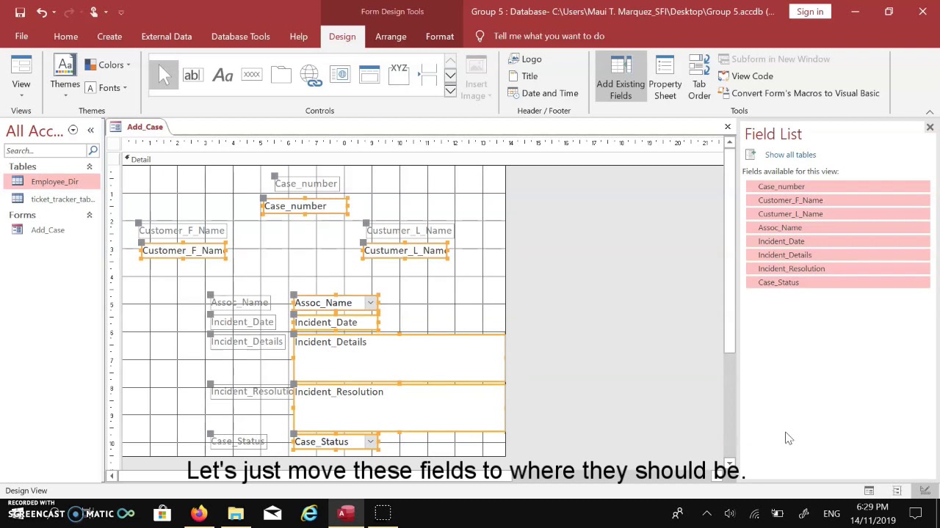Viewport: 940px width, 528px height.
Task: Pick the Web Browser Control tool
Action: [339, 75]
